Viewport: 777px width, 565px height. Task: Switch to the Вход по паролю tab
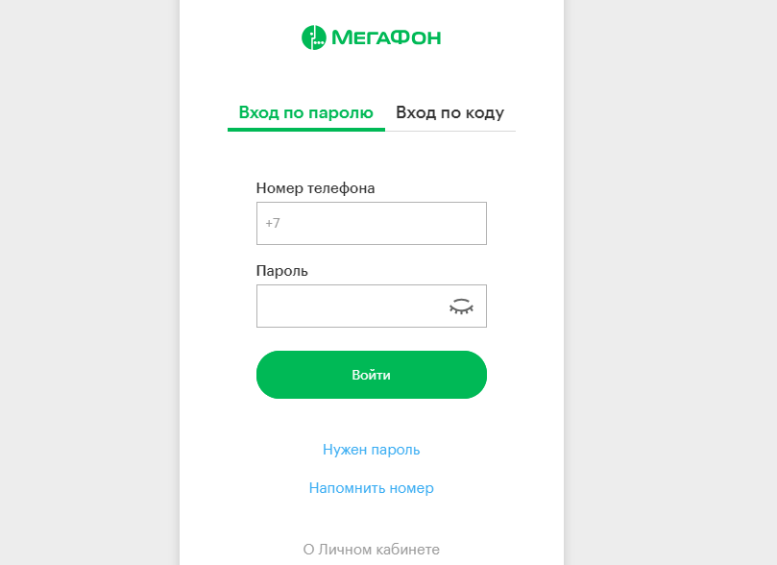(x=305, y=112)
